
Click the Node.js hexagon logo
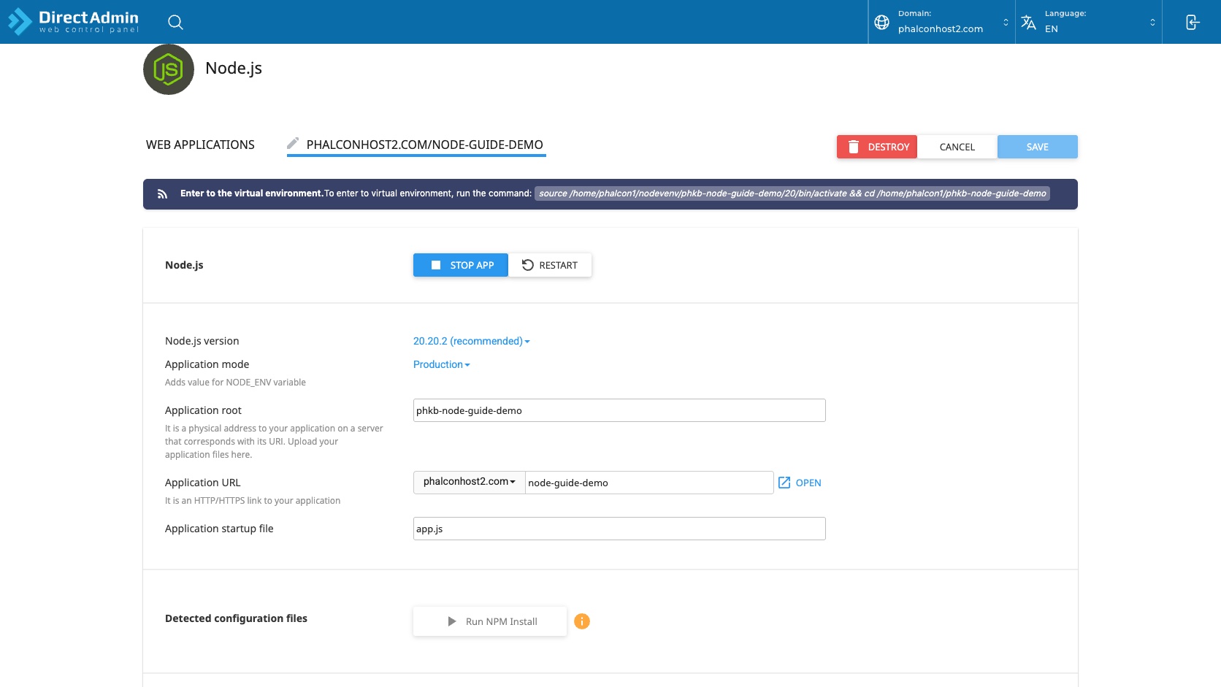coord(169,69)
